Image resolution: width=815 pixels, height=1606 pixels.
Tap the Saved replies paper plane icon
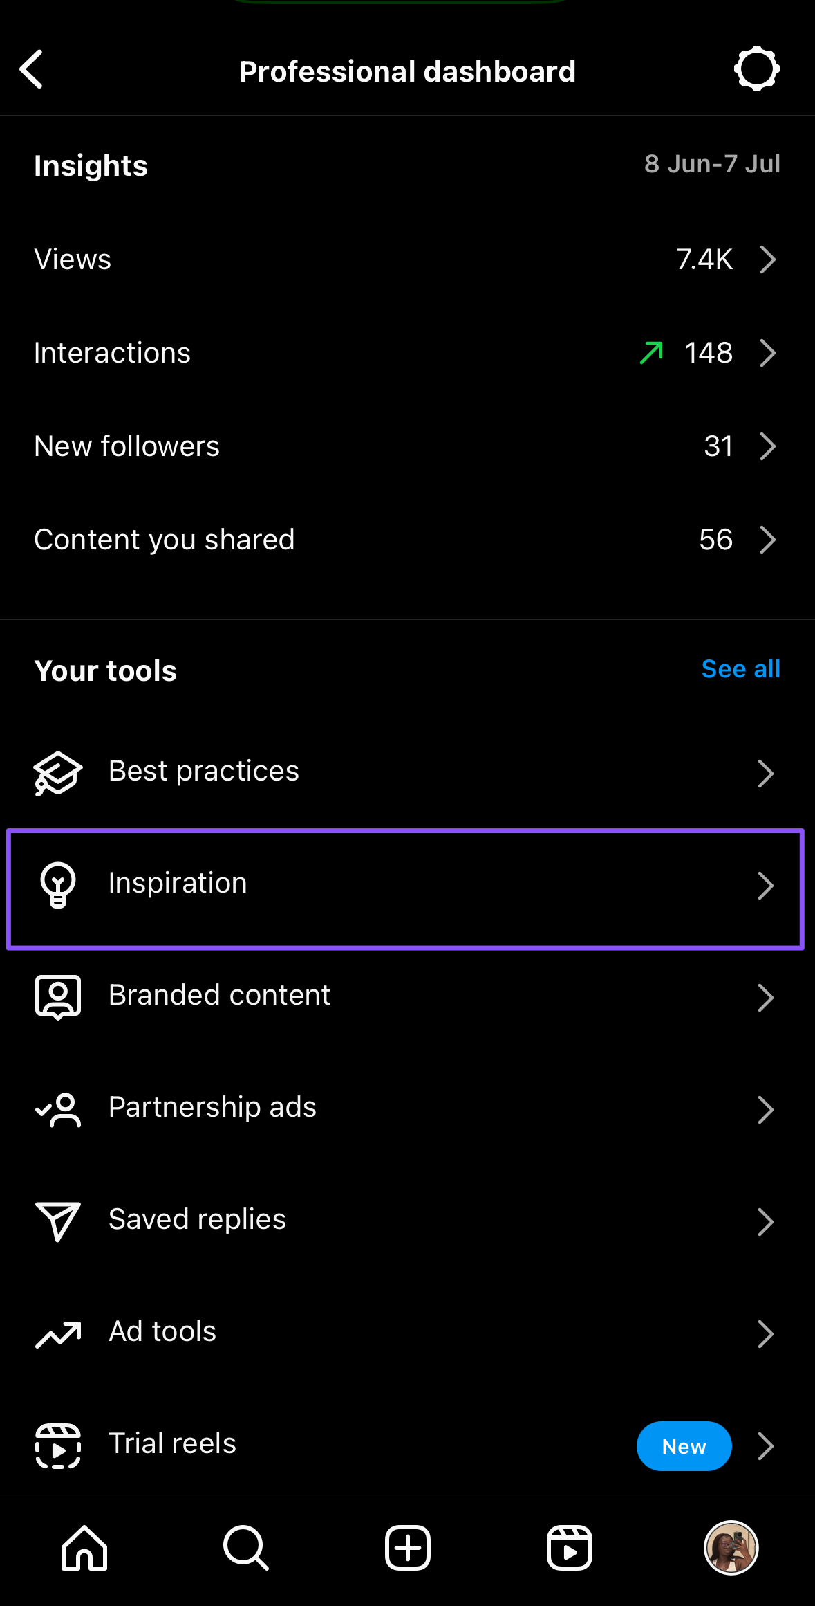(58, 1221)
